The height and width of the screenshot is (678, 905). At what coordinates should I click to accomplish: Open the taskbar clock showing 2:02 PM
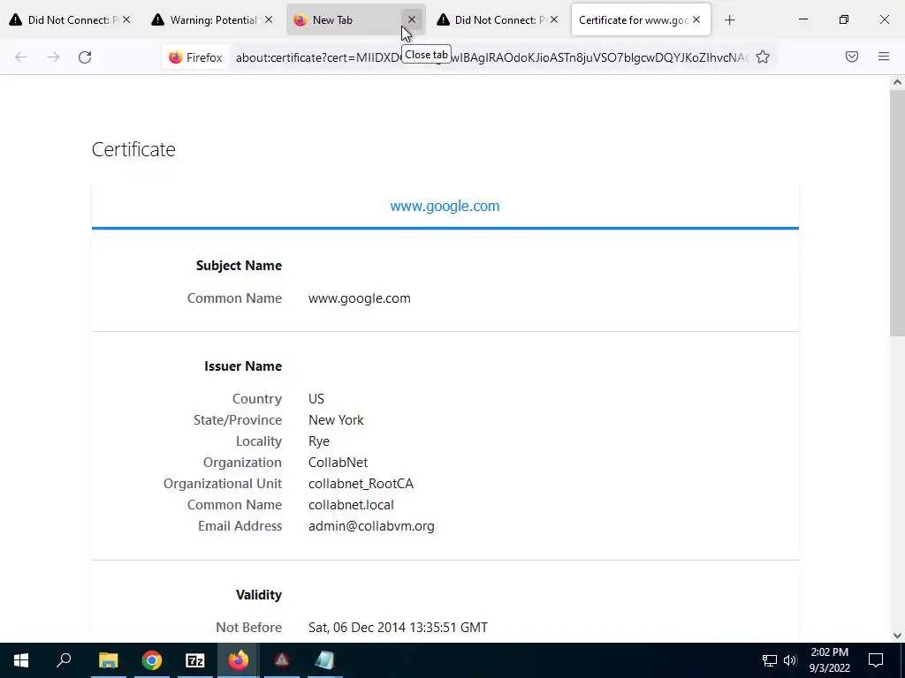pos(829,660)
